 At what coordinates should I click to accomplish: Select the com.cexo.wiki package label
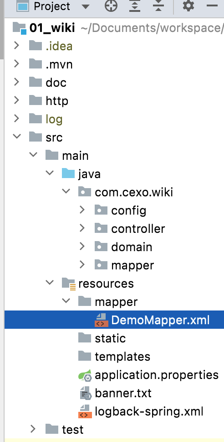click(x=134, y=192)
